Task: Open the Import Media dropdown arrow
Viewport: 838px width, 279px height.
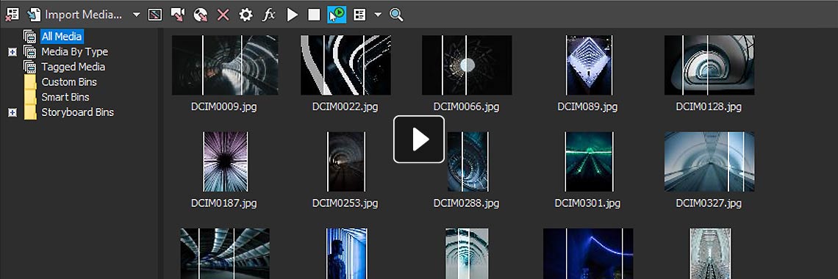Action: tap(136, 15)
